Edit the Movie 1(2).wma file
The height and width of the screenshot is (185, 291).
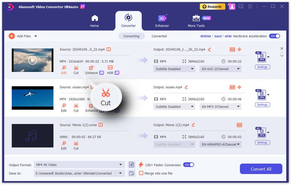64,145
